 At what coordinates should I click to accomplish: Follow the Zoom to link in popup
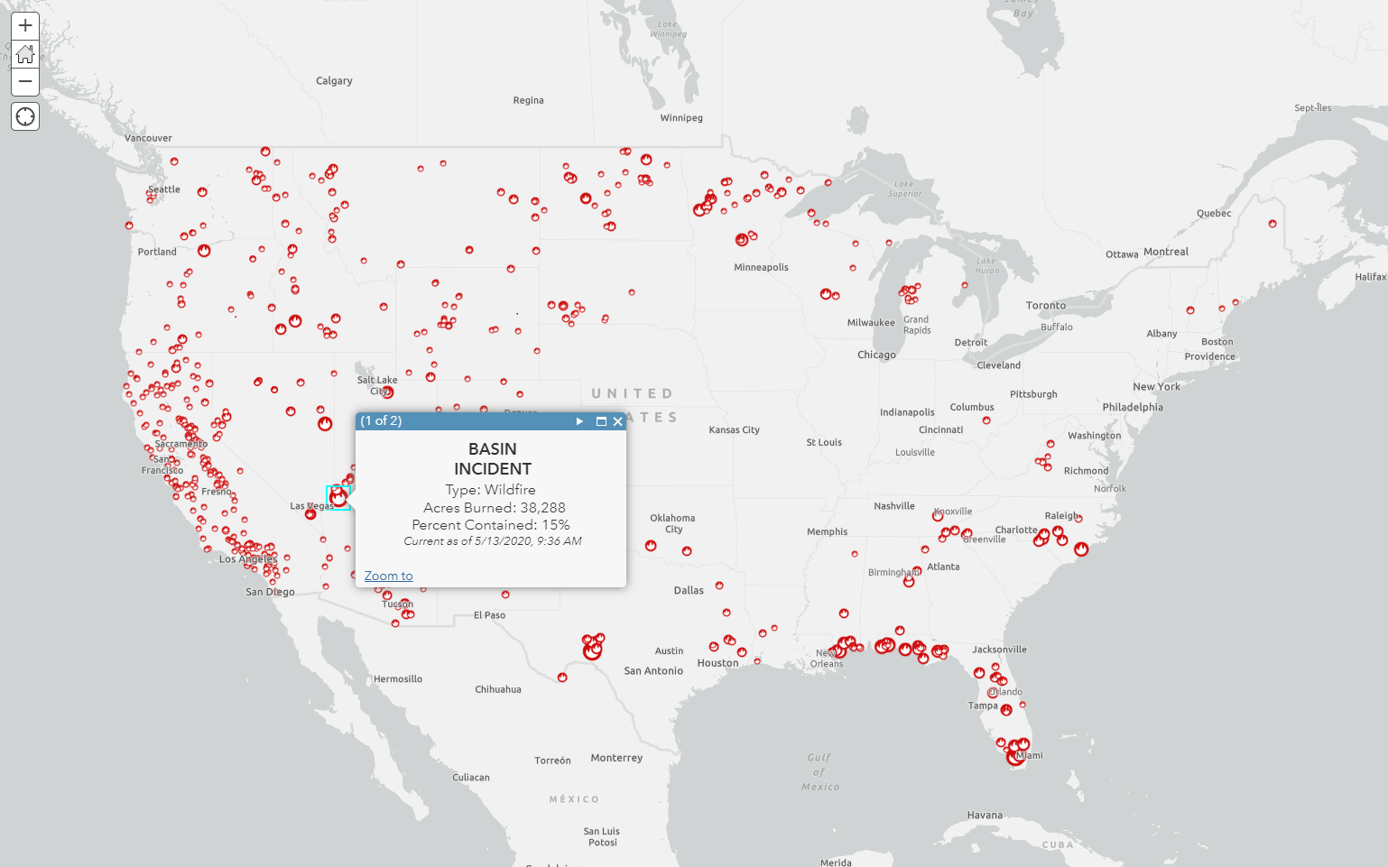point(388,576)
